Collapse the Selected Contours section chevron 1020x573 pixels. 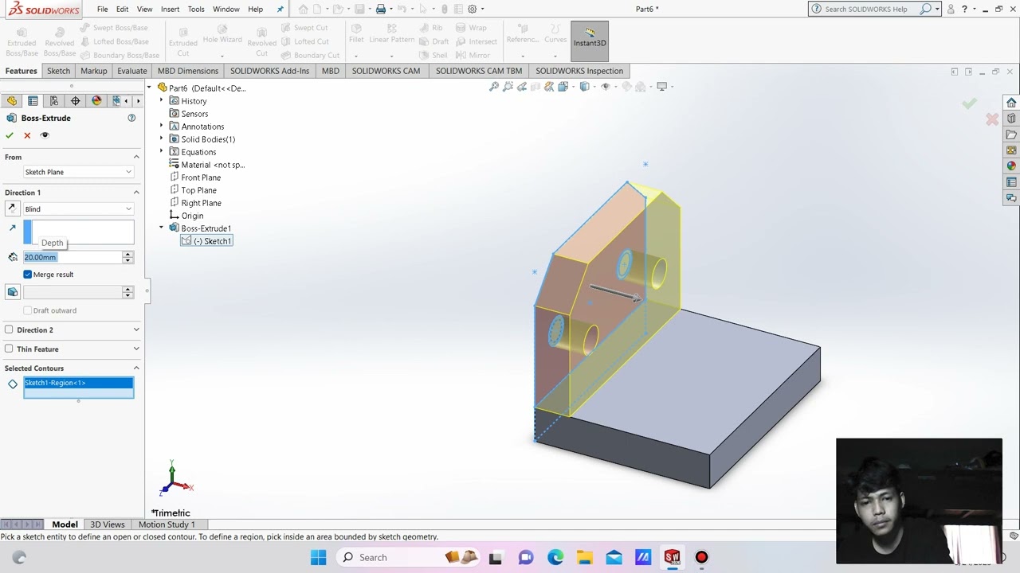pyautogui.click(x=136, y=368)
